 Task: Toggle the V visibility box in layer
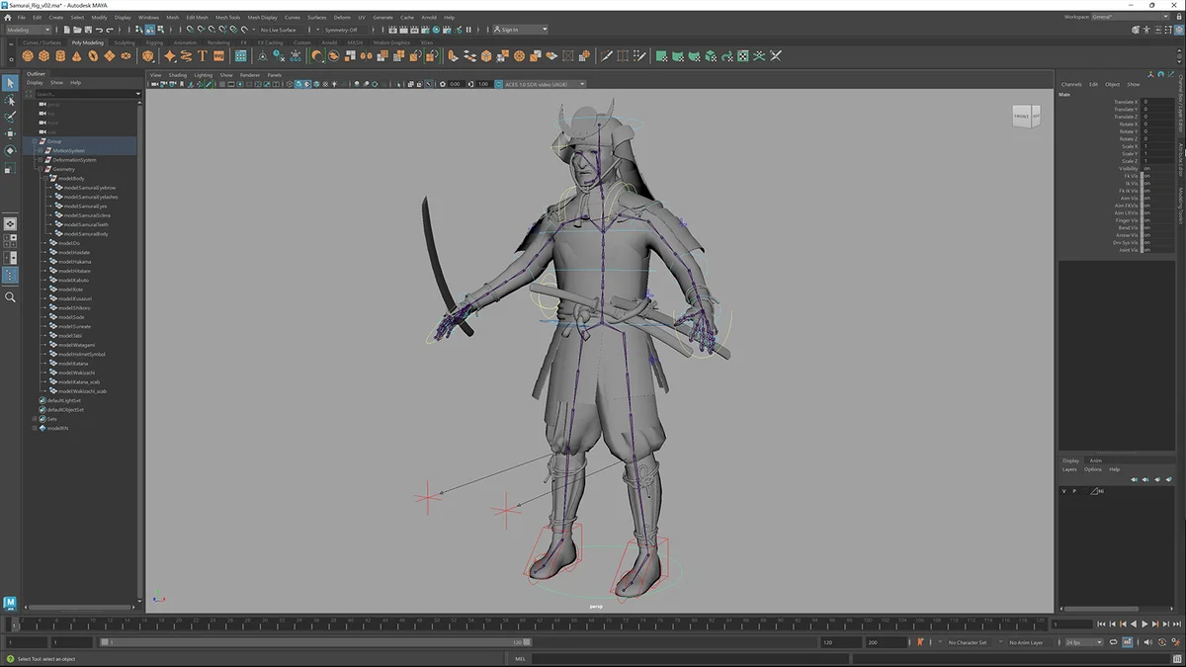pos(1064,491)
